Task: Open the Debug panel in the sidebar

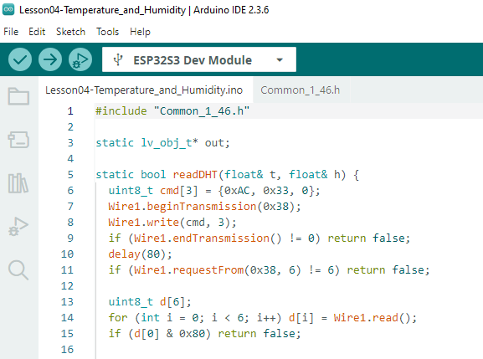Action: [18, 227]
